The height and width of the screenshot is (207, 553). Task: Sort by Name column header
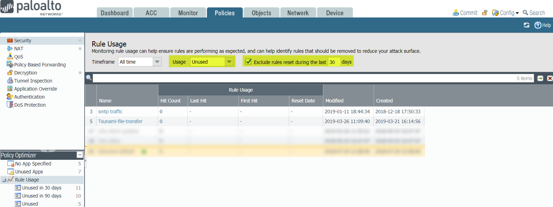[127, 101]
